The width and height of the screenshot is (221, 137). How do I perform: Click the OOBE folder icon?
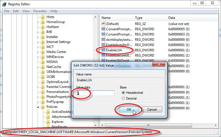43,77
